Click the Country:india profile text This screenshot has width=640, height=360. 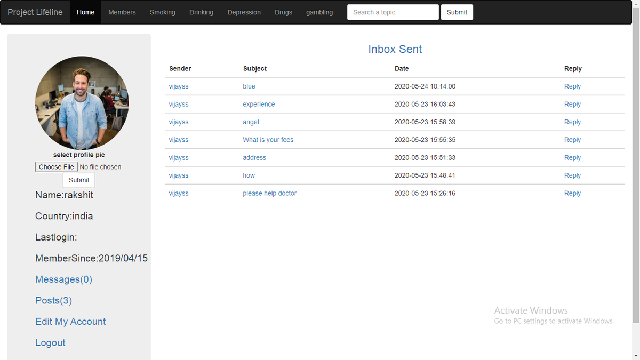pyautogui.click(x=64, y=217)
